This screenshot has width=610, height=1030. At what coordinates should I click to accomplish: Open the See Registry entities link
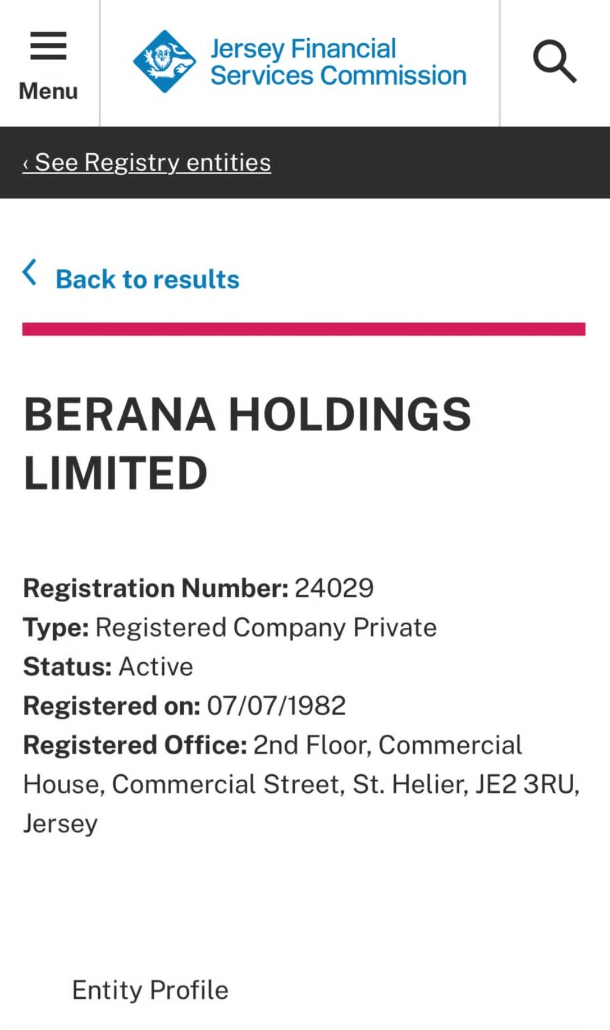click(147, 162)
